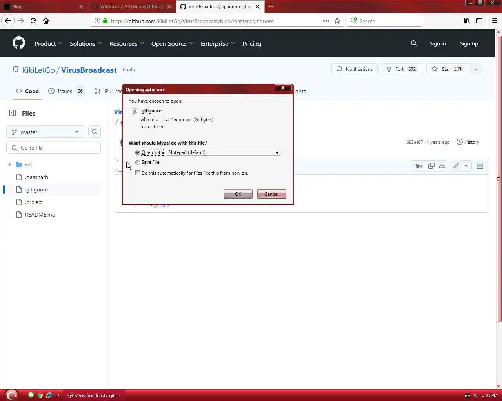Copy raw file contents
This screenshot has width=502, height=401.
(x=431, y=166)
